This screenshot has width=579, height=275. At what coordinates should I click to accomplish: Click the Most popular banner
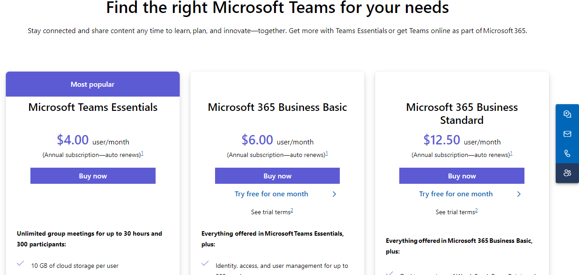click(93, 84)
